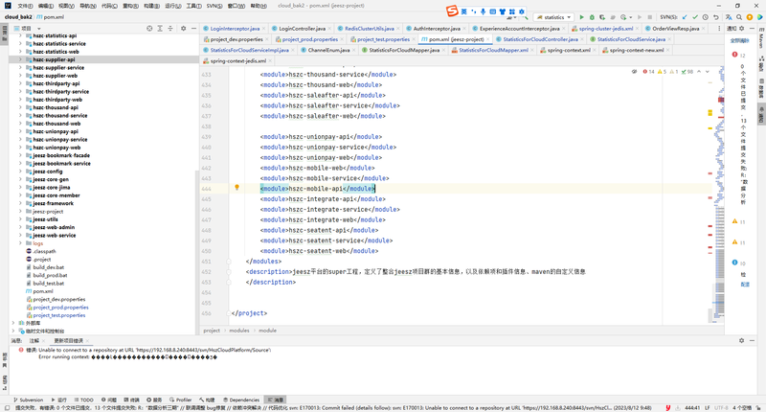Open project panel gear options
Viewport: 766px width, 412px height.
[x=183, y=29]
